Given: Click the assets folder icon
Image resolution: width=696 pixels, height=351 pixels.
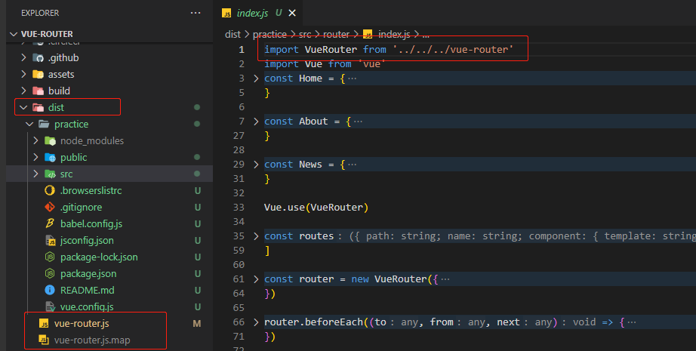Looking at the screenshot, I should [38, 74].
